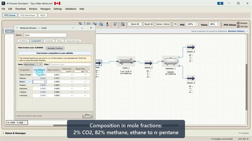Open the Properties tab in Feed dialog

point(49,41)
